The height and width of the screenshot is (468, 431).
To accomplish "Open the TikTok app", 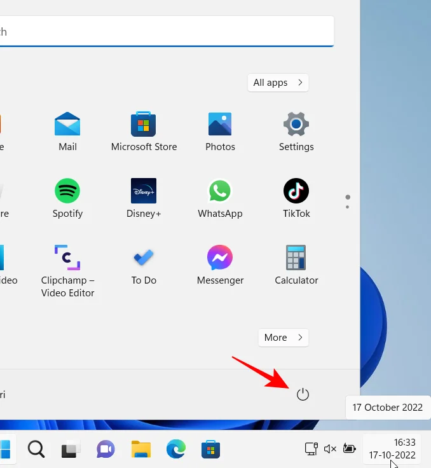I will pyautogui.click(x=296, y=198).
